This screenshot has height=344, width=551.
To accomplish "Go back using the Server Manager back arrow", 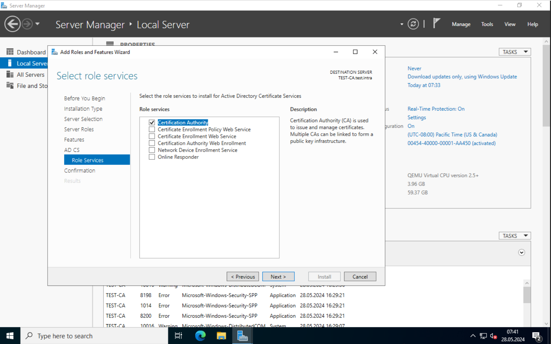I will tap(13, 24).
